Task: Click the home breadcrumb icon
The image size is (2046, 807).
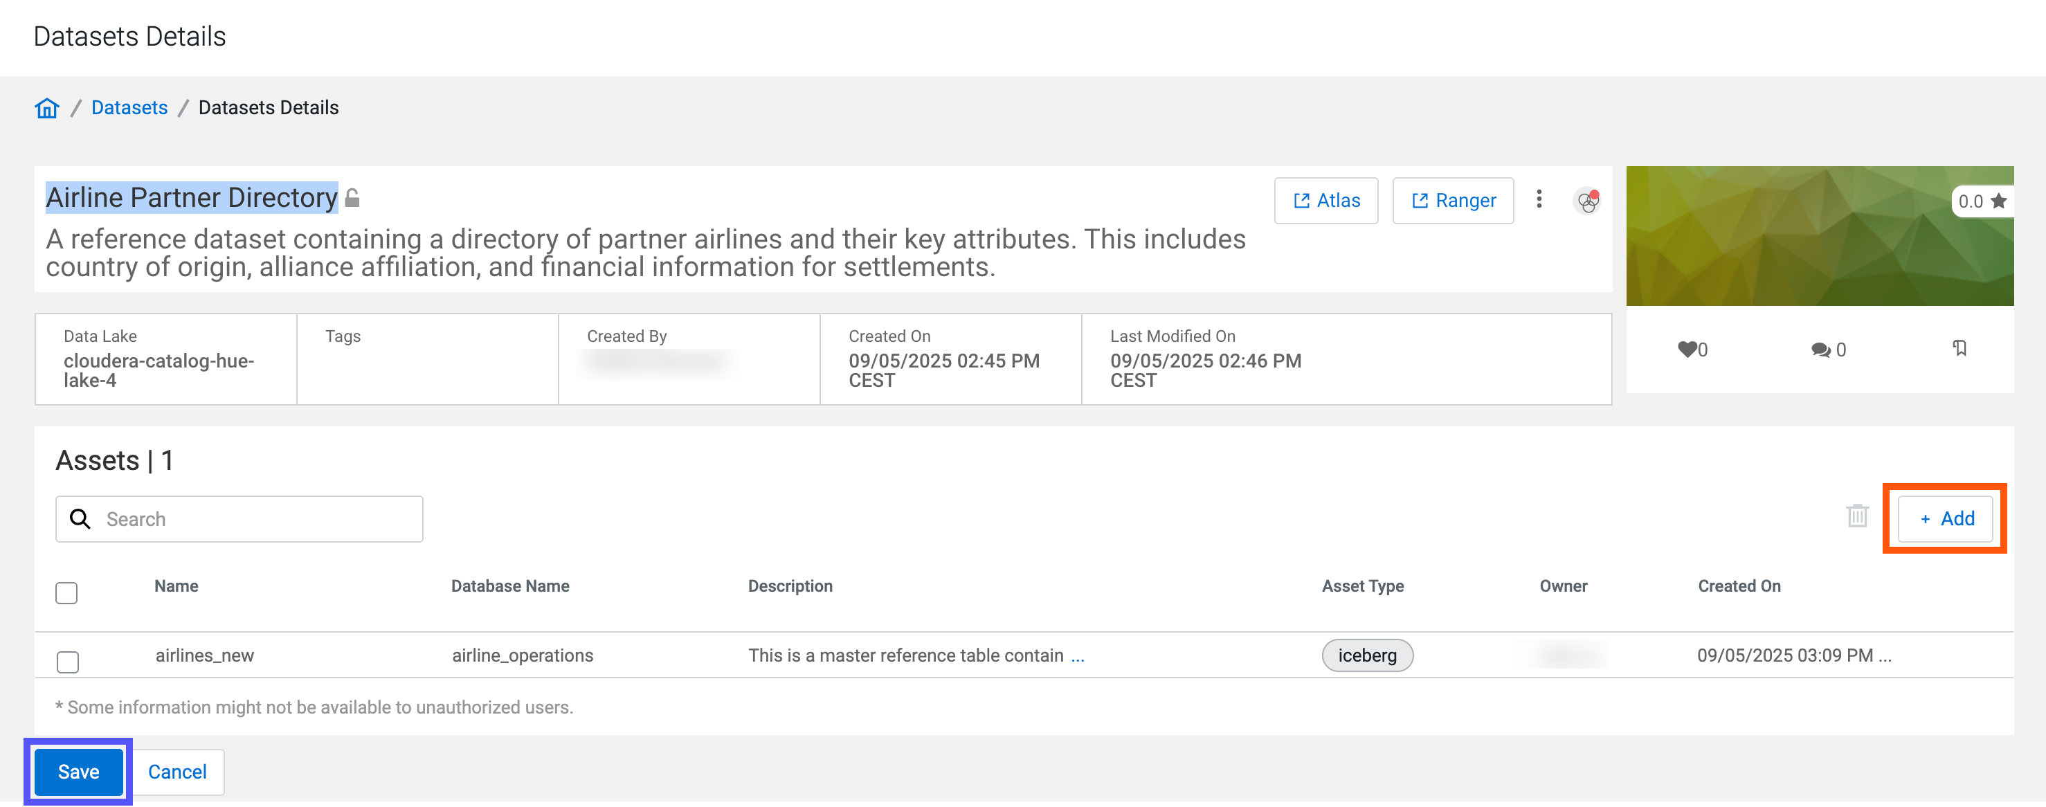Action: click(47, 108)
